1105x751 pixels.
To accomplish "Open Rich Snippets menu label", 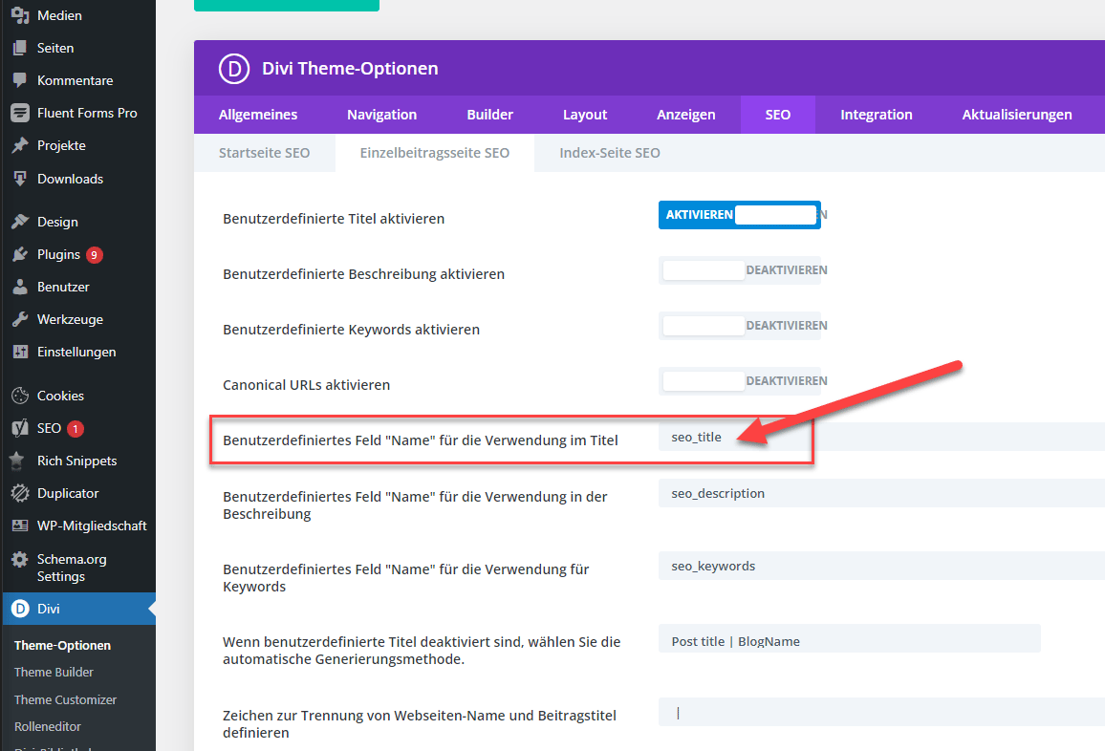I will click(76, 461).
